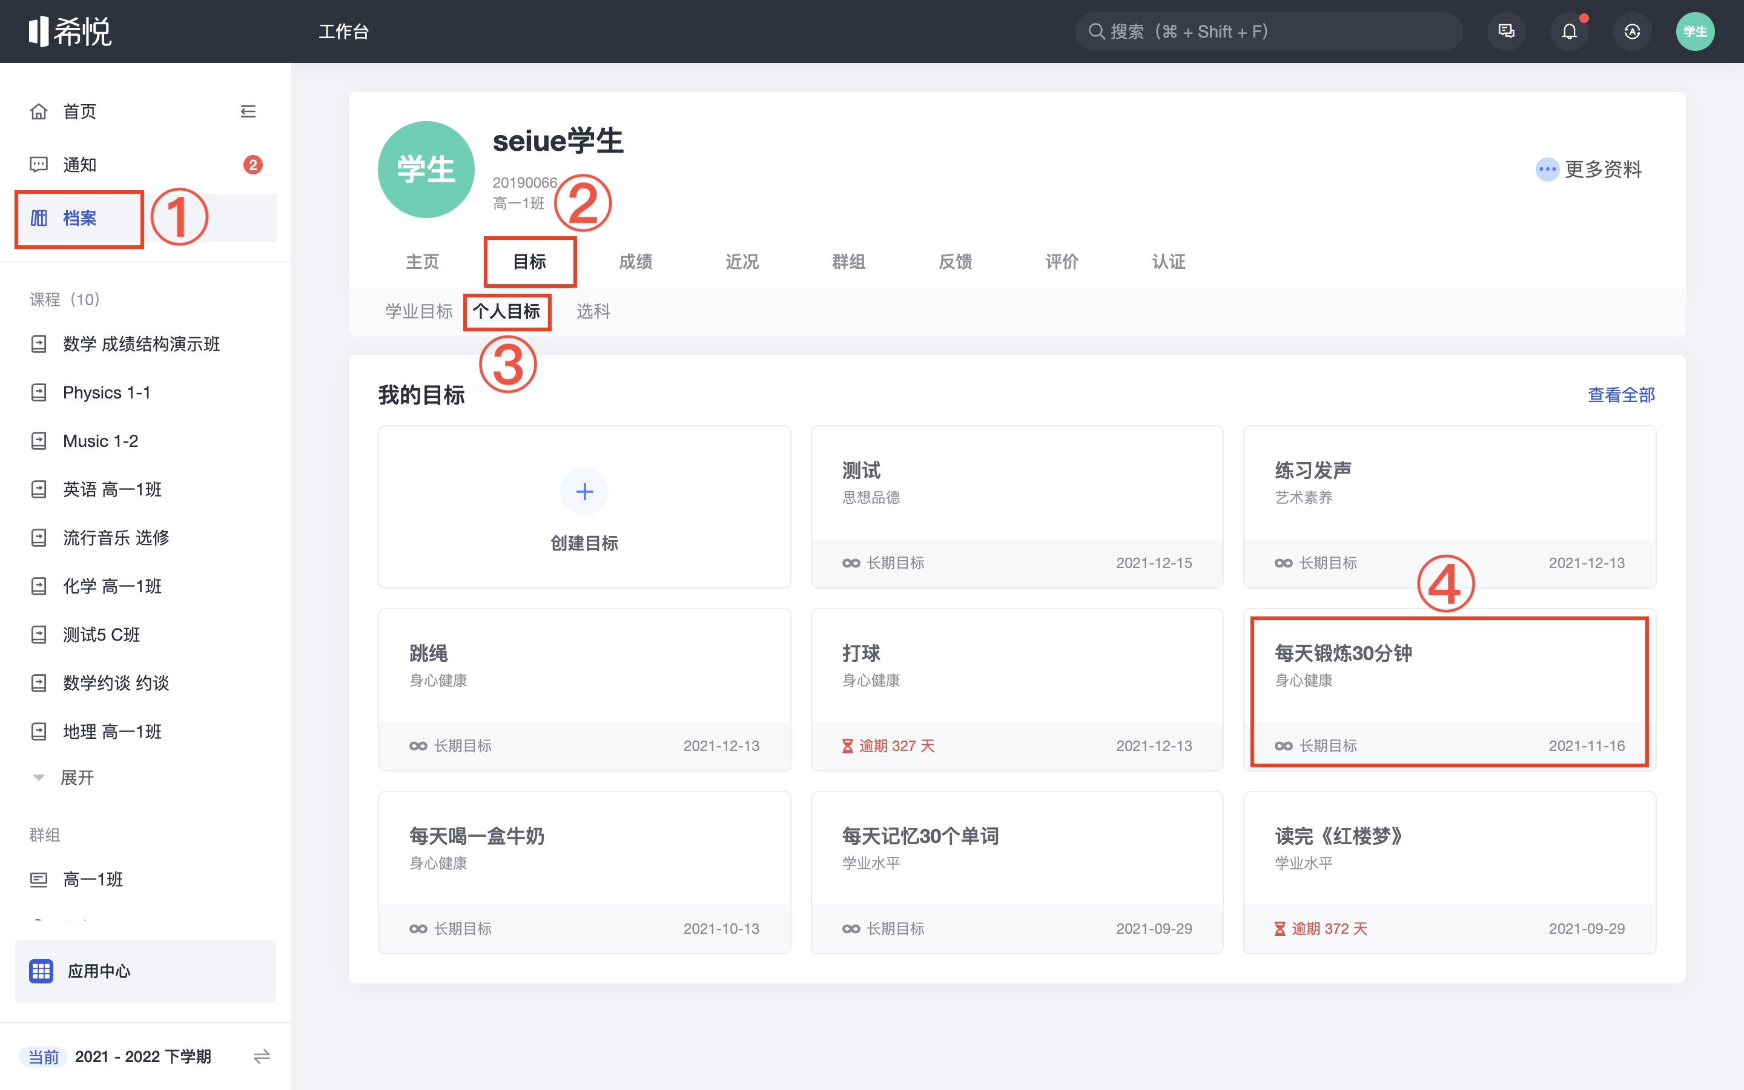The image size is (1744, 1090).
Task: Open the 练习发声 goal card
Action: click(1449, 507)
